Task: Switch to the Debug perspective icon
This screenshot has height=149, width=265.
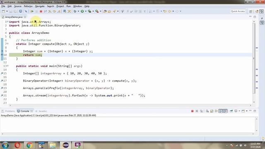Action: 262,11
